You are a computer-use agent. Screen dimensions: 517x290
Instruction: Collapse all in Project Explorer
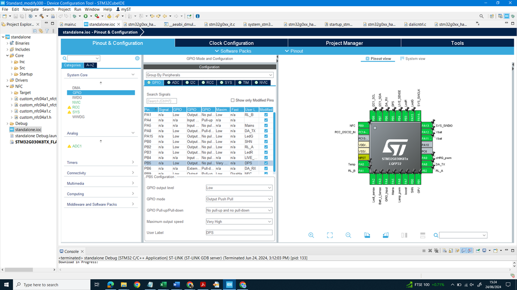(x=35, y=31)
